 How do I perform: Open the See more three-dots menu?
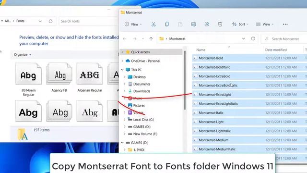click(285, 24)
